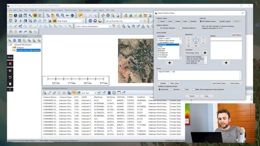260x146 pixels.
Task: Open the Tools menu
Action: (26, 10)
